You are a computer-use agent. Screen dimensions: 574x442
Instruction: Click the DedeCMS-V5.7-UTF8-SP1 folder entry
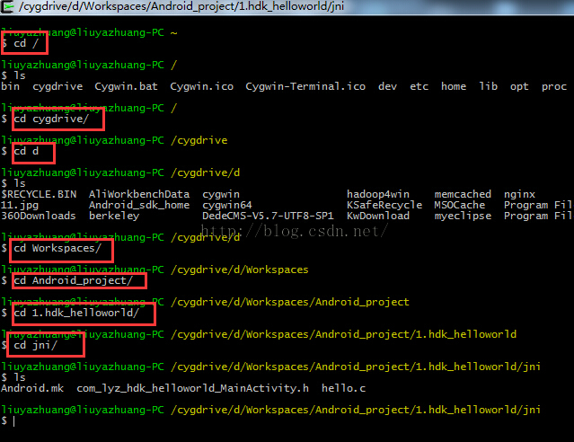(268, 216)
